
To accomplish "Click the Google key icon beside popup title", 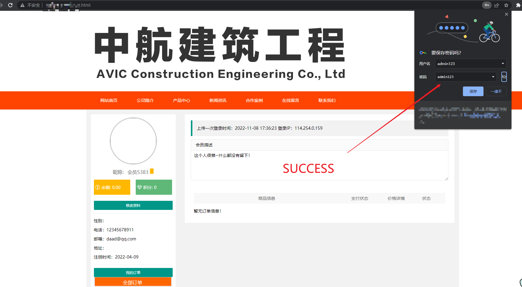I will click(x=423, y=53).
